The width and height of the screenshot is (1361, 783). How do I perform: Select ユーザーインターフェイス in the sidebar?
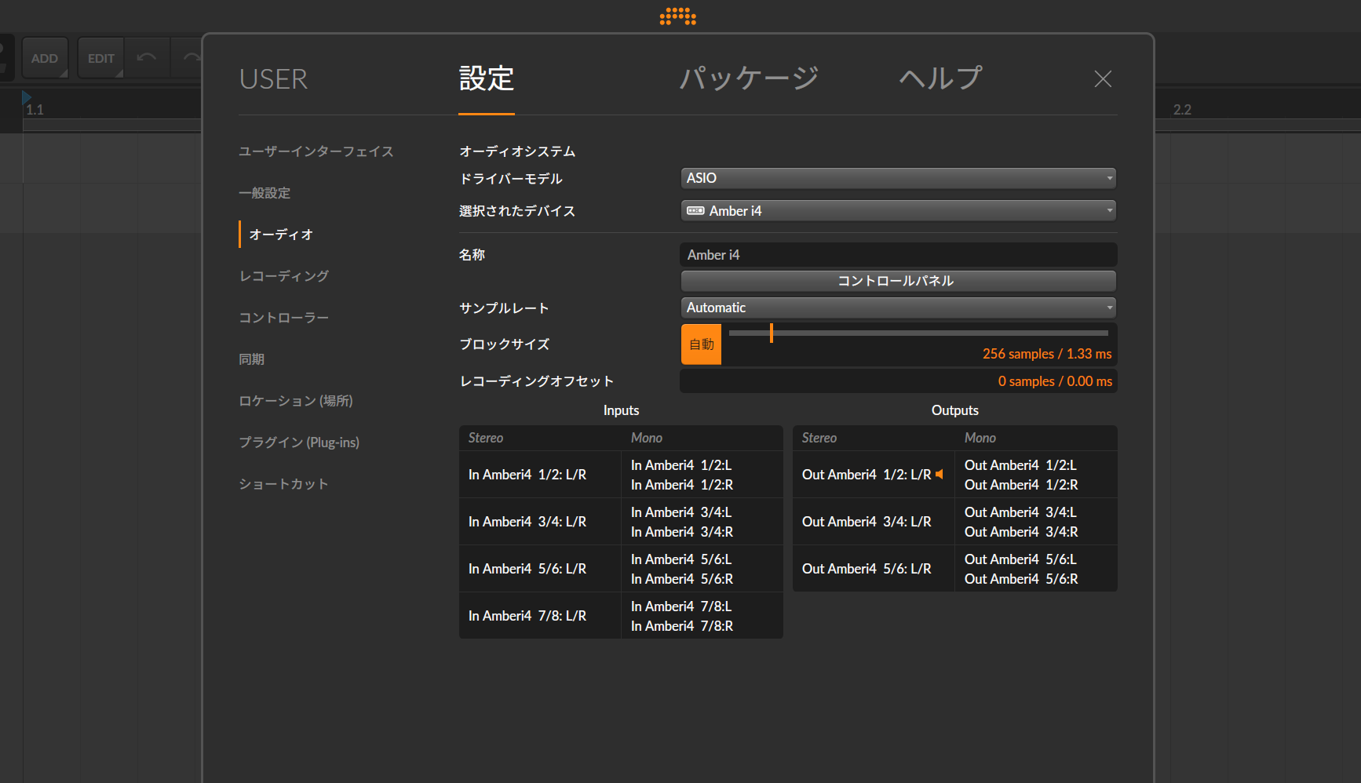[316, 151]
